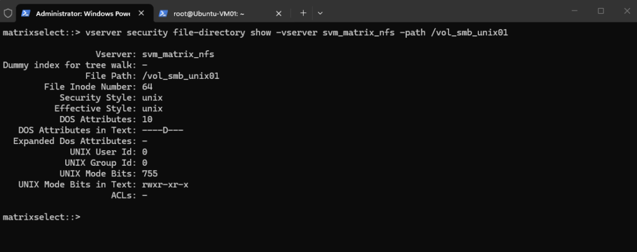The width and height of the screenshot is (637, 252).
Task: Open a new tab with the plus icon
Action: [303, 13]
